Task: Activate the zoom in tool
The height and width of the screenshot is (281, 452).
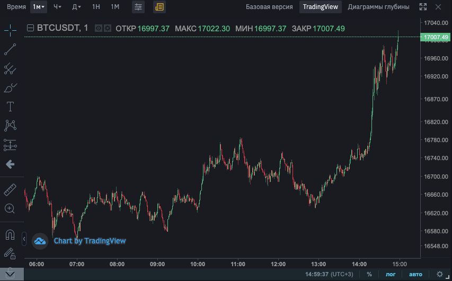Action: (10, 208)
